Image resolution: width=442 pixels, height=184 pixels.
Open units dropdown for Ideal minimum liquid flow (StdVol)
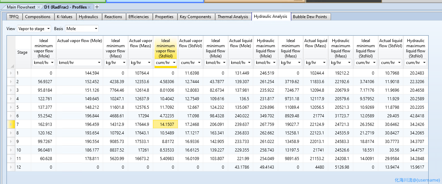[366, 63]
